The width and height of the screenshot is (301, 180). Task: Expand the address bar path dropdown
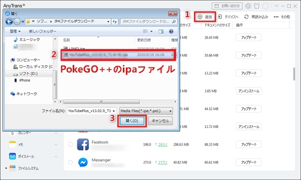pyautogui.click(x=108, y=21)
